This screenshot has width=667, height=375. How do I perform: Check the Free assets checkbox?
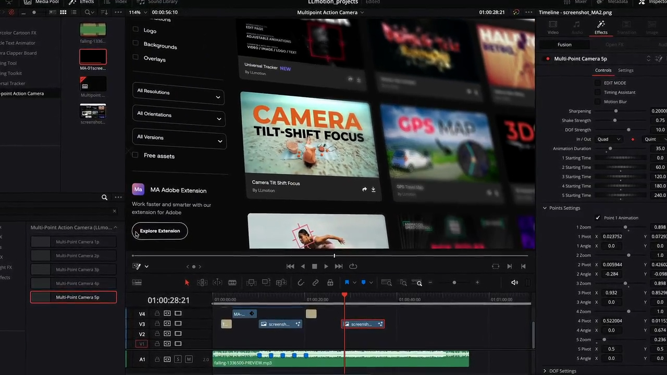coord(135,155)
